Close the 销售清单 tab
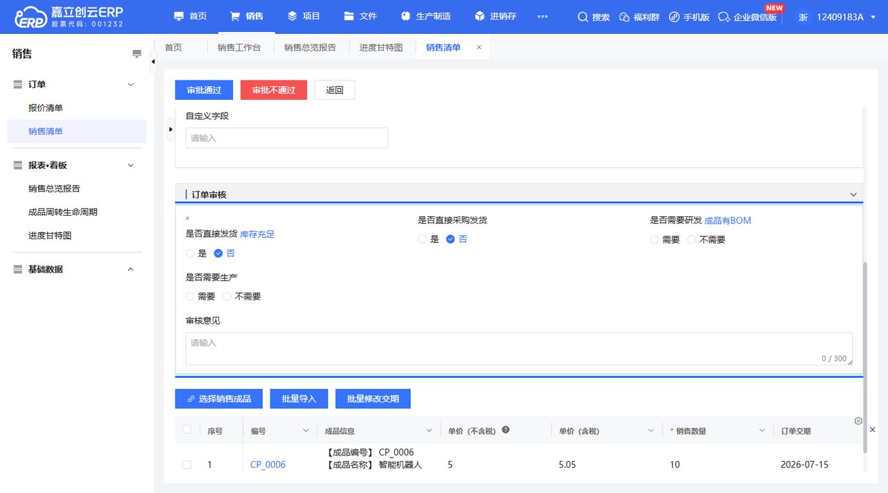This screenshot has width=888, height=493. click(x=479, y=47)
